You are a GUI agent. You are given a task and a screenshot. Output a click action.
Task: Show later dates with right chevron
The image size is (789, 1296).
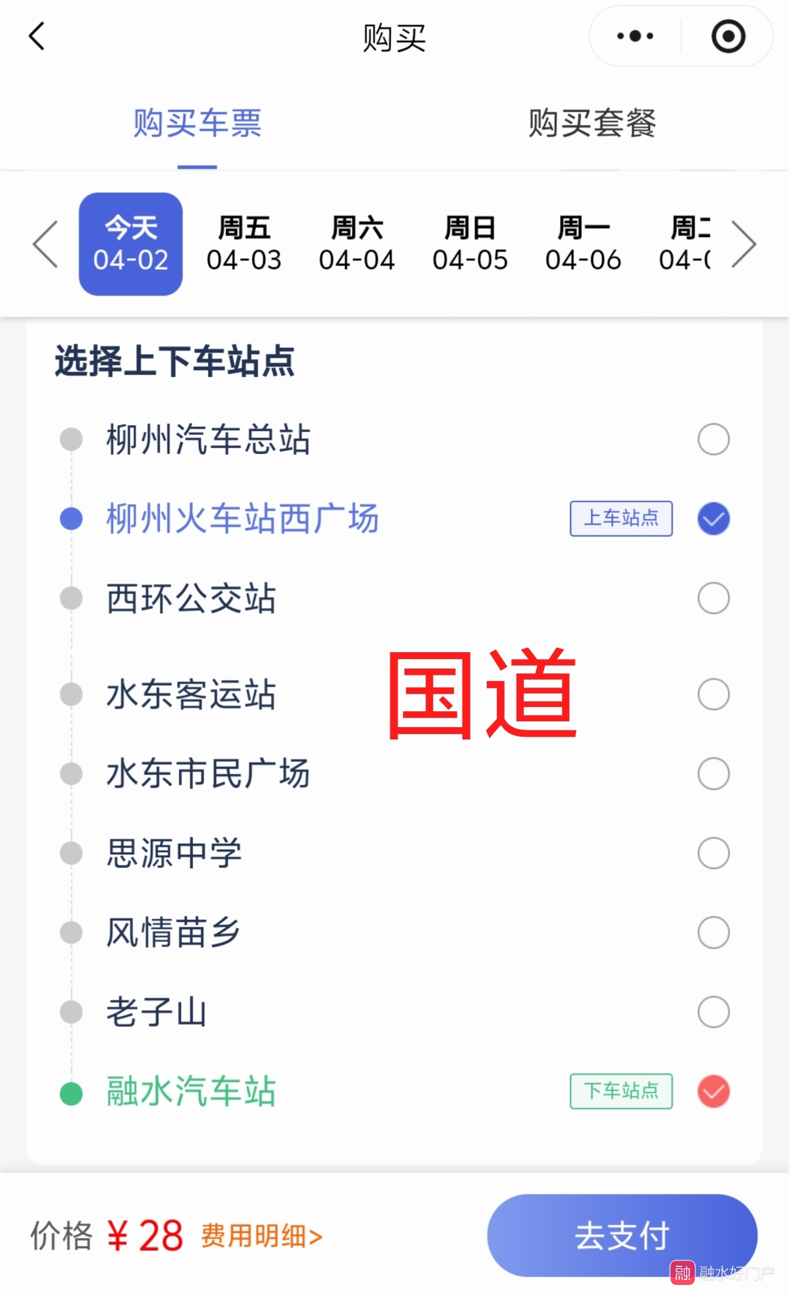click(x=744, y=244)
